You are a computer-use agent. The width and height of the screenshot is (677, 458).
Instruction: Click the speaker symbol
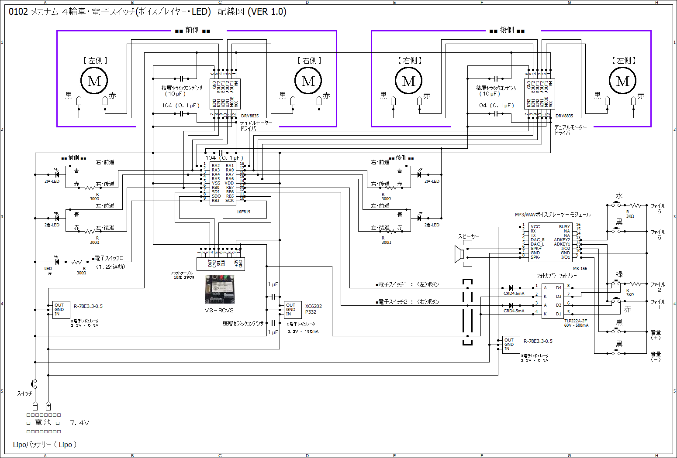(459, 254)
